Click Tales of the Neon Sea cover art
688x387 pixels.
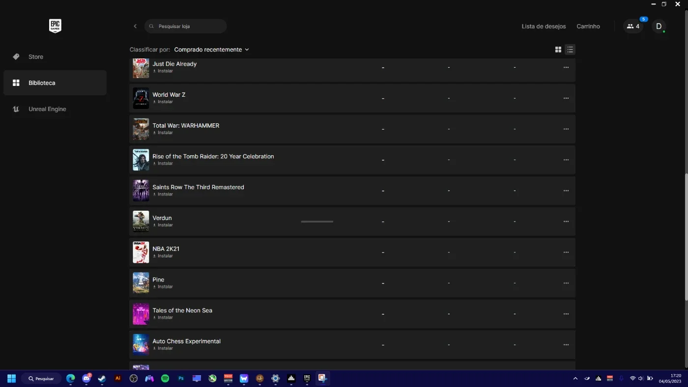pyautogui.click(x=141, y=314)
